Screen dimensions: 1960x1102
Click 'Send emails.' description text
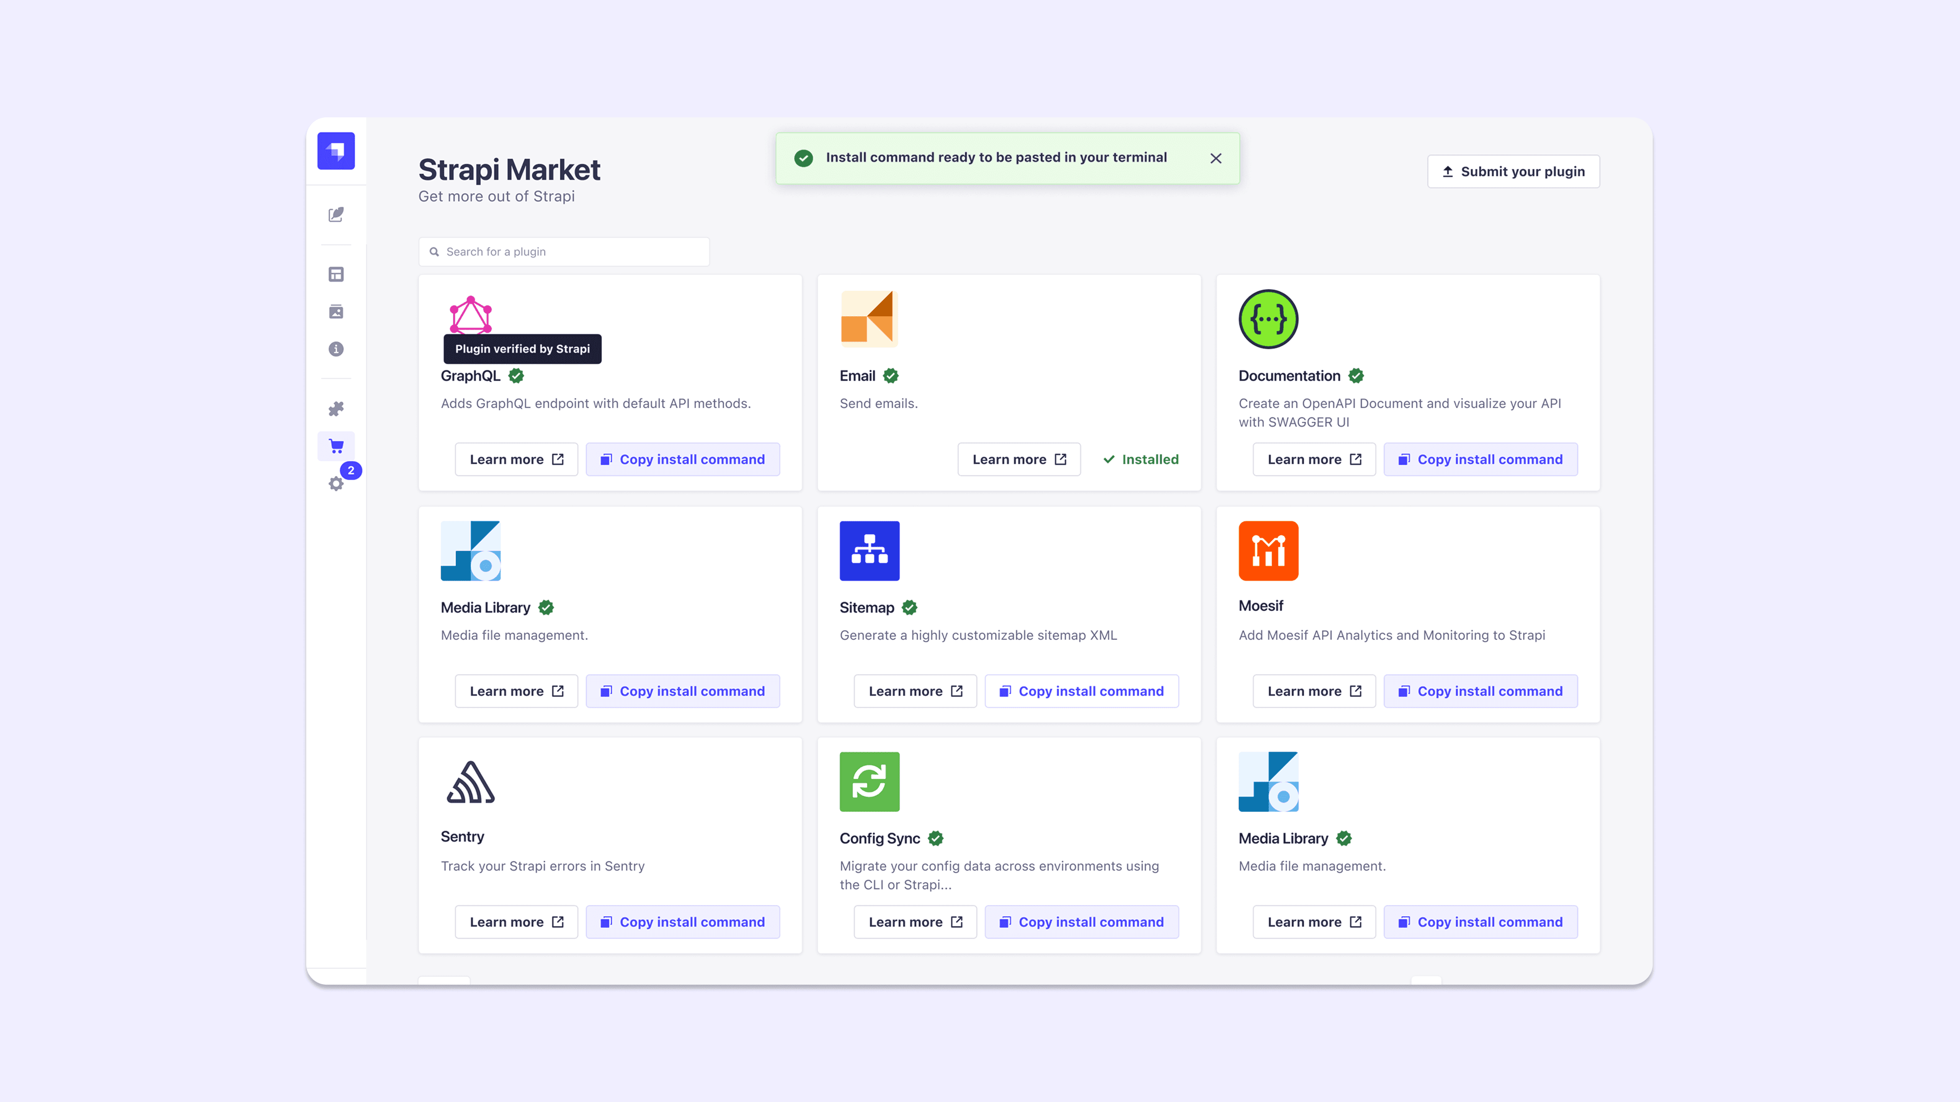click(x=878, y=404)
